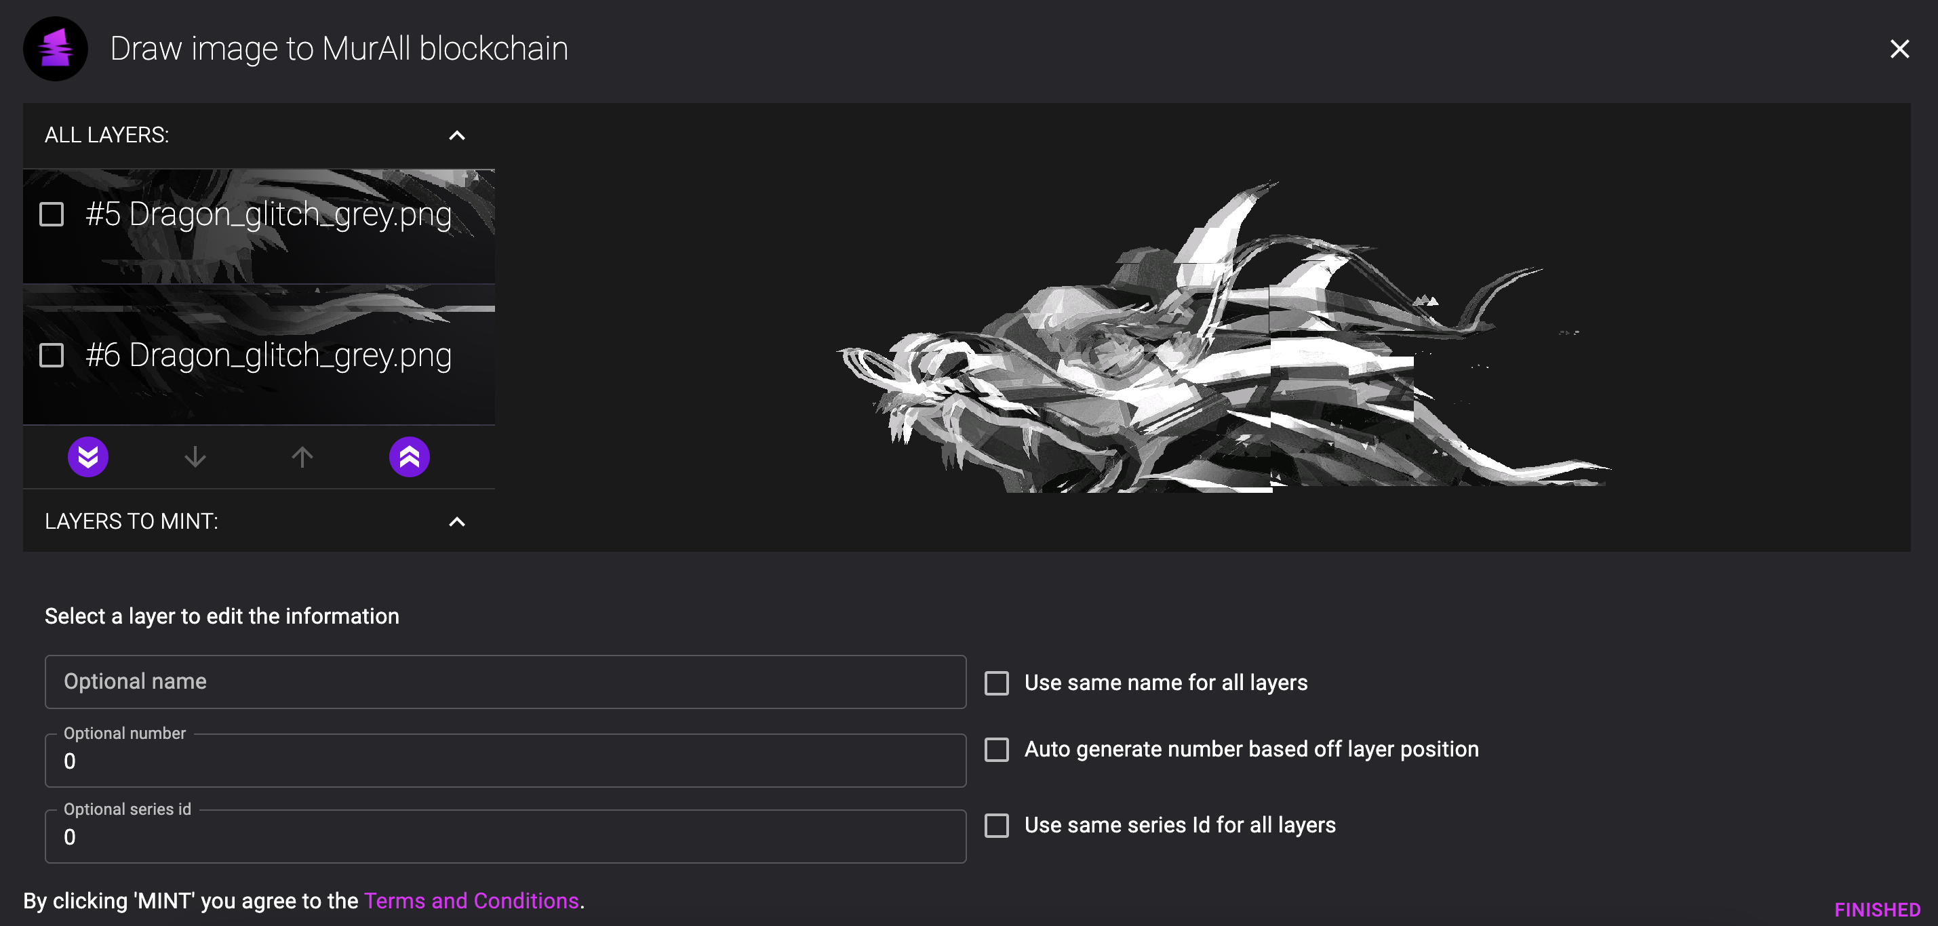Focus the Optional number field

(506, 761)
